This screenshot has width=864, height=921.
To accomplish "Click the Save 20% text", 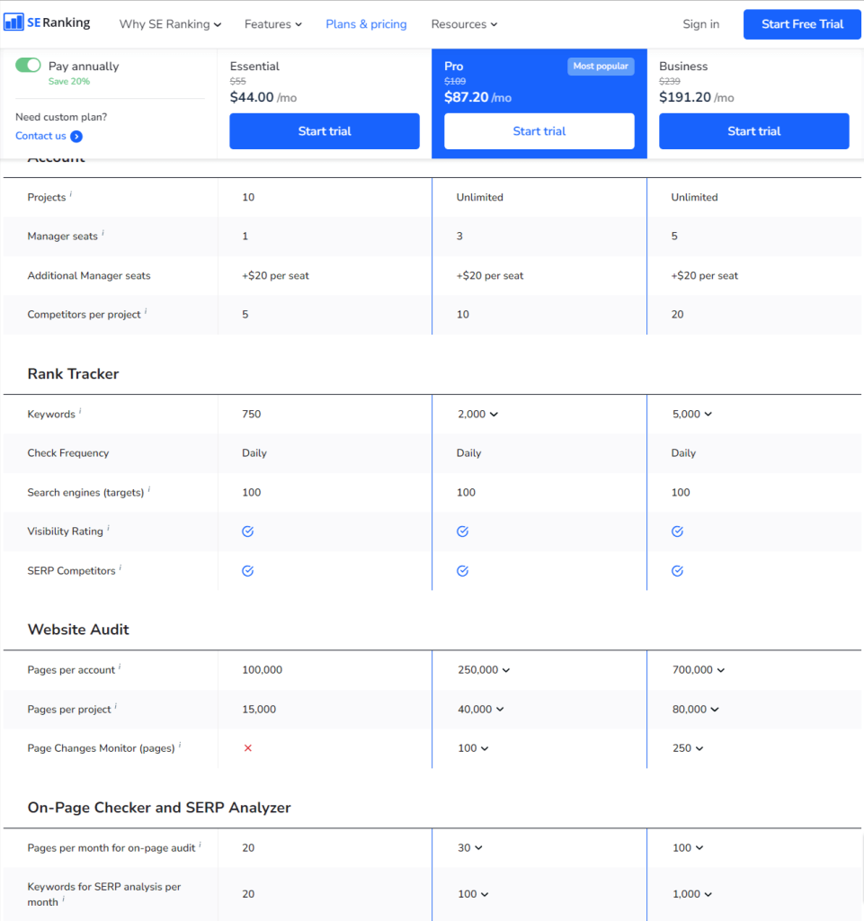I will point(69,81).
